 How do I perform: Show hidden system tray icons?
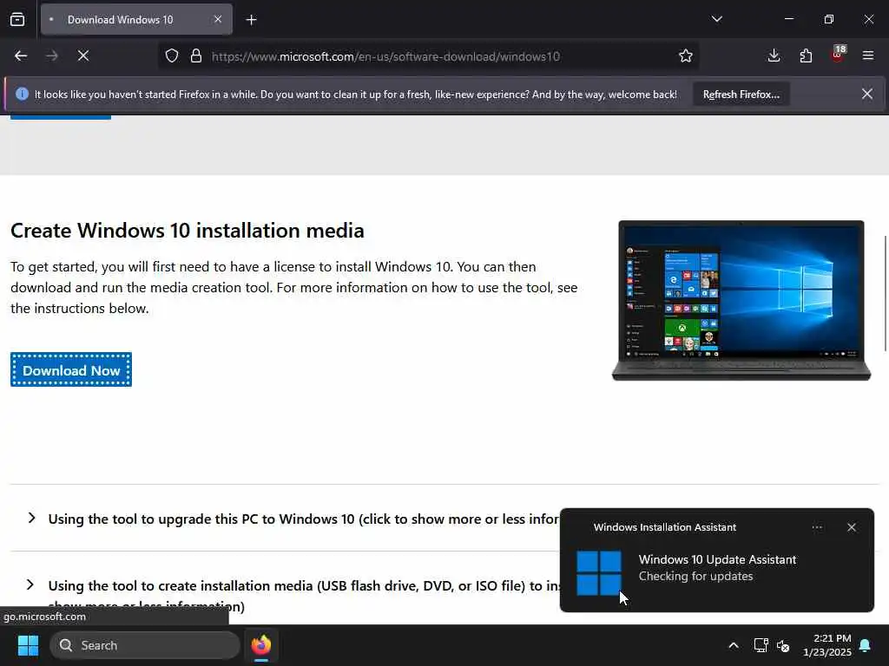click(x=733, y=645)
